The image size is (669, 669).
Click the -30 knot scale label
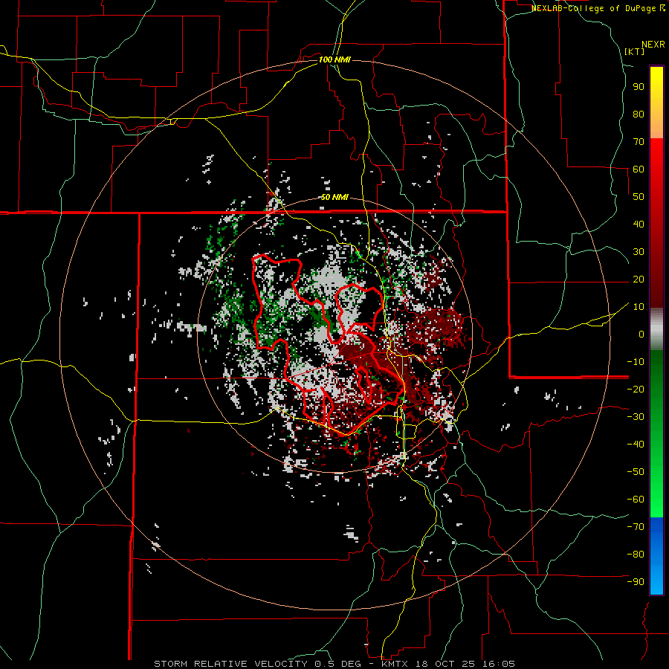pos(636,417)
